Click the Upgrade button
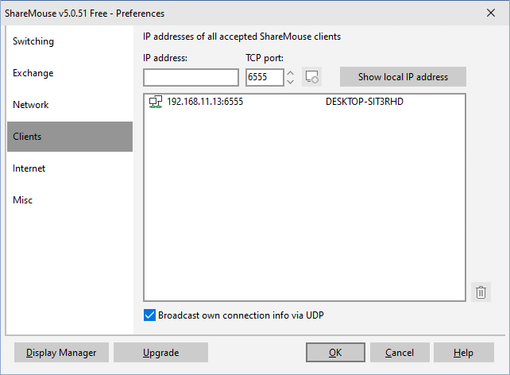This screenshot has width=510, height=375. [160, 352]
